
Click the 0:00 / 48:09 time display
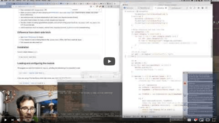pyautogui.click(x=28, y=120)
